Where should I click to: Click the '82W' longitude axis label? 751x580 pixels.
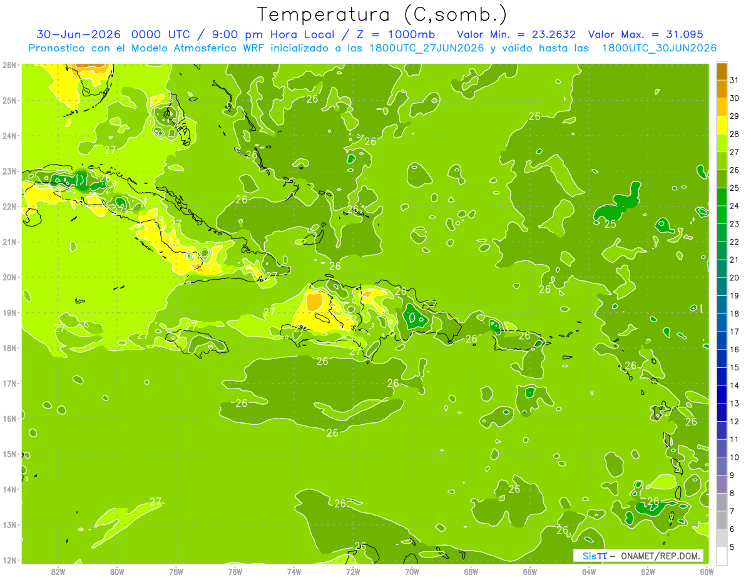58,571
